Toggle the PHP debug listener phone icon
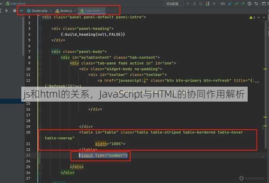The height and width of the screenshot is (183, 269). coord(207,4)
